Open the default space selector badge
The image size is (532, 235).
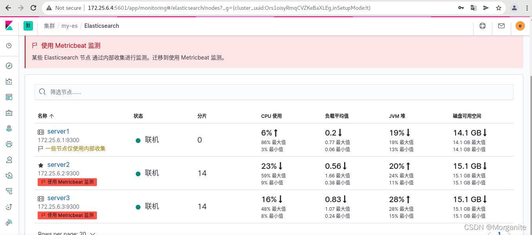click(28, 26)
